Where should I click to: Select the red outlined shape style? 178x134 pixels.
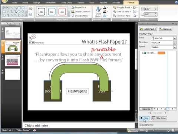tap(62, 12)
